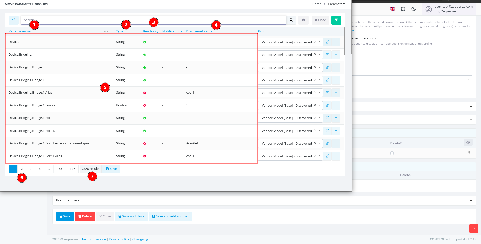
Task: Click plus icon in Device.Bridging.Bridge.1.Alias row
Action: pyautogui.click(x=336, y=93)
